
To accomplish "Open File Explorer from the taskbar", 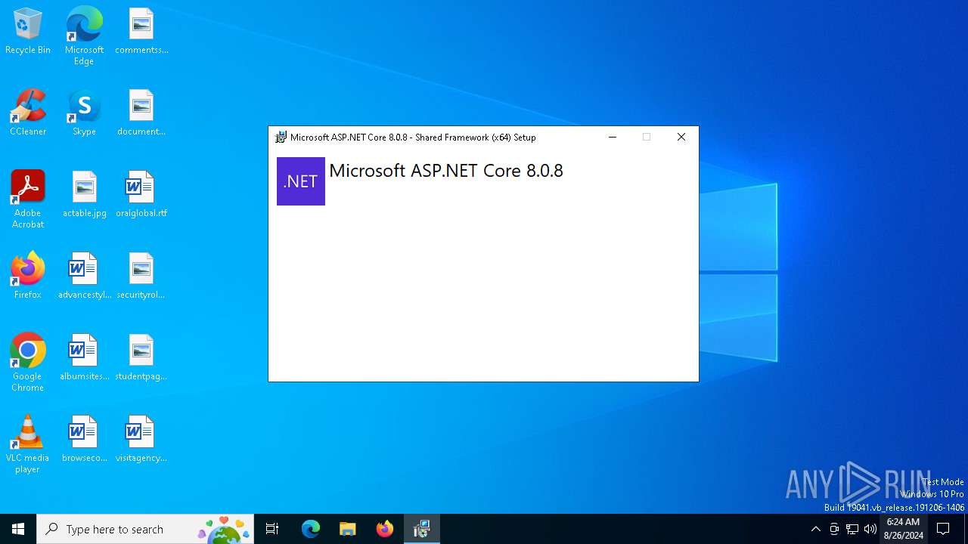I will pyautogui.click(x=348, y=529).
